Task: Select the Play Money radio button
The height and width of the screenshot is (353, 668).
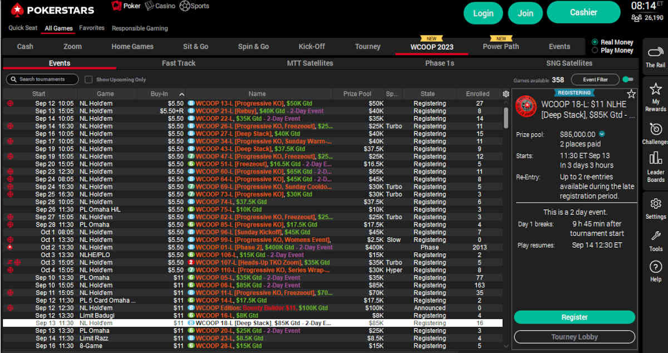Action: 595,50
